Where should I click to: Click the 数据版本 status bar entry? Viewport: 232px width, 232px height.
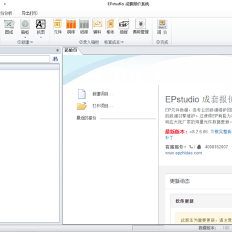(x=208, y=228)
